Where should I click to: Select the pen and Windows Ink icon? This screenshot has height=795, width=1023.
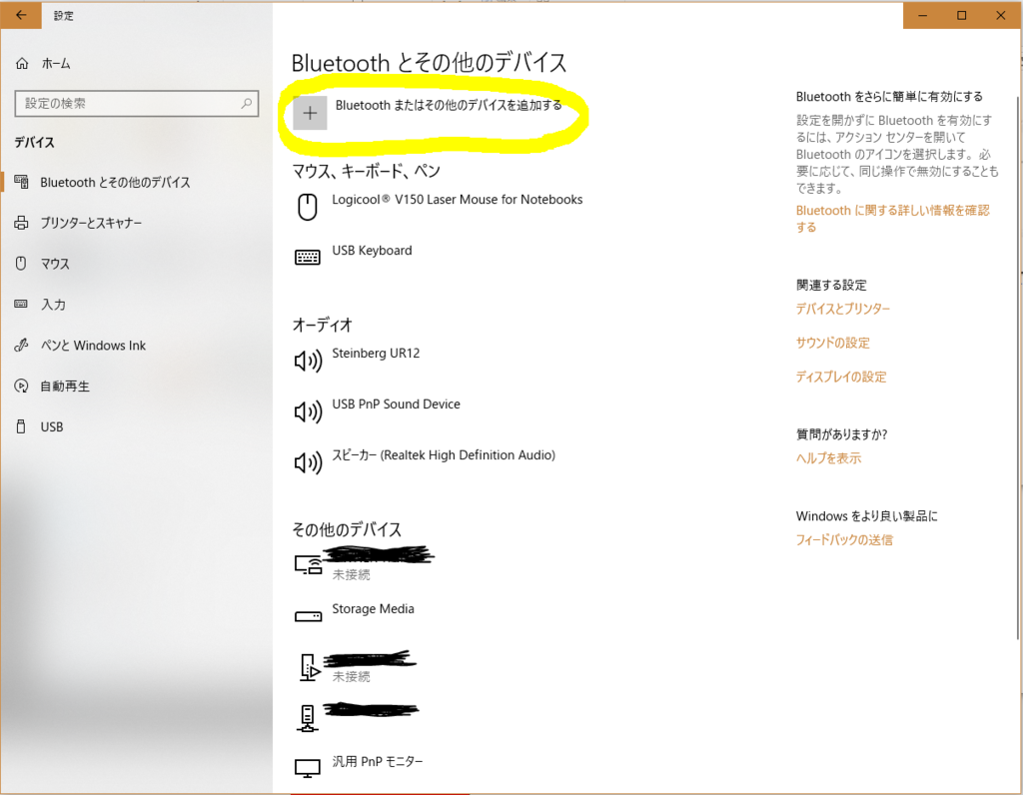[x=22, y=345]
